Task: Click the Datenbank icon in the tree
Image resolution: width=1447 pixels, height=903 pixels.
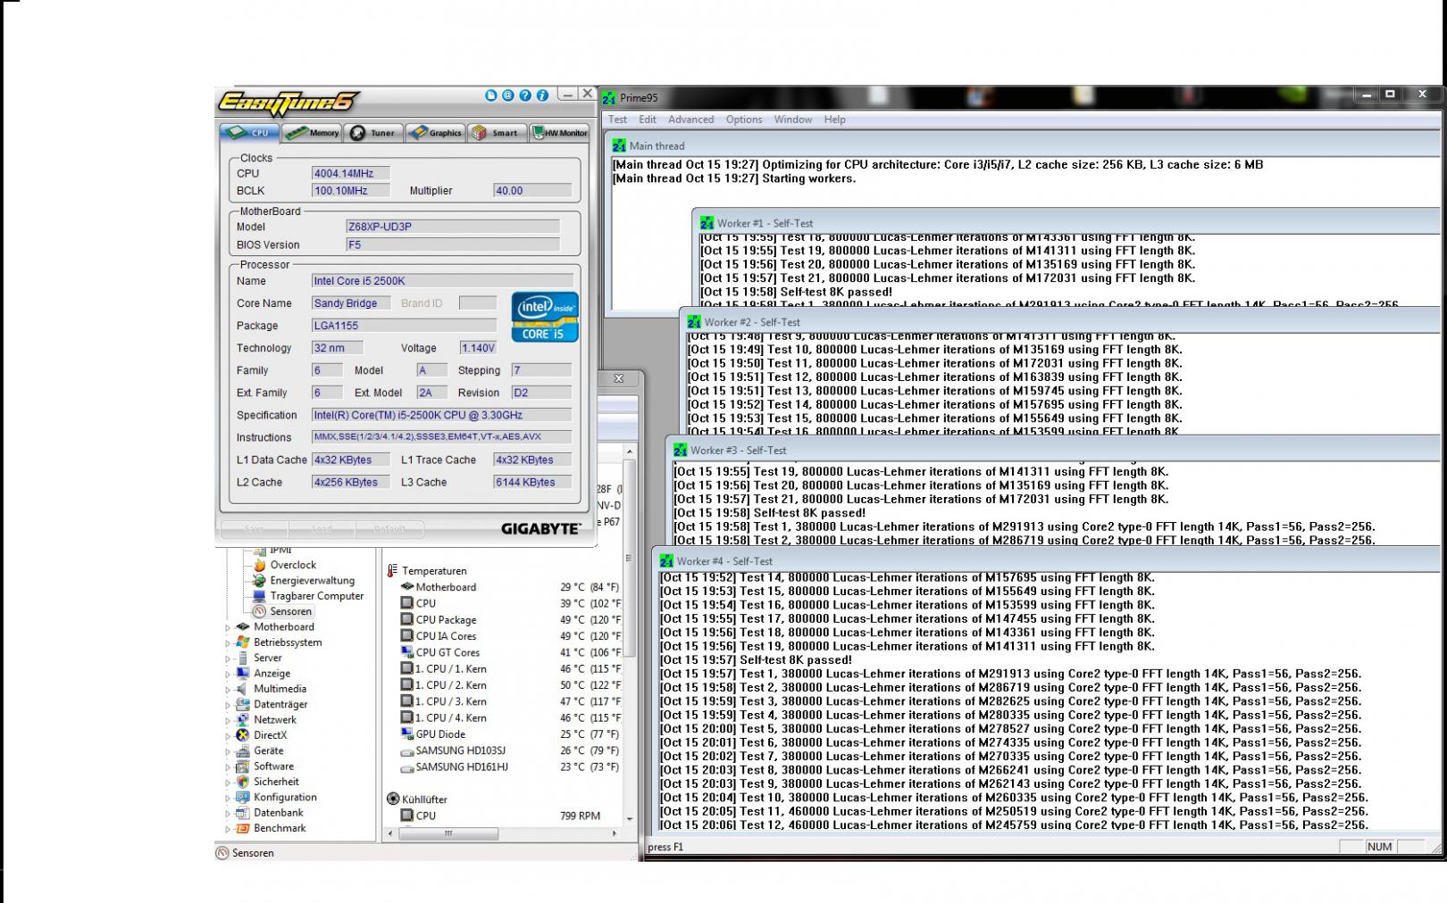Action: [x=242, y=813]
